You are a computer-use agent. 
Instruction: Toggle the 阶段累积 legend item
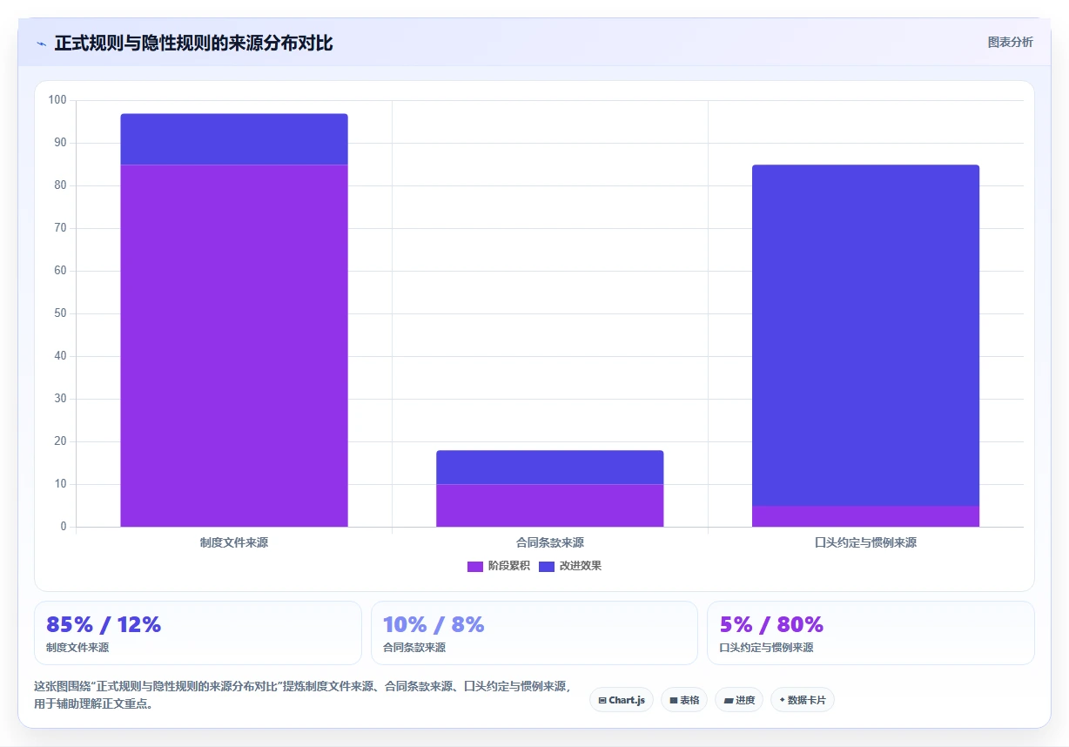[x=498, y=566]
